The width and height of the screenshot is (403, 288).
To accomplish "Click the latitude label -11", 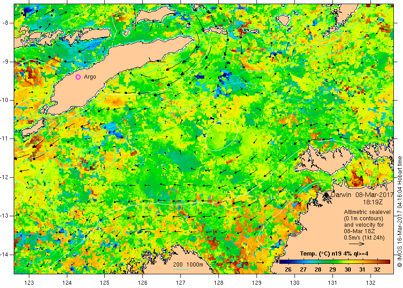I will pyautogui.click(x=5, y=139).
